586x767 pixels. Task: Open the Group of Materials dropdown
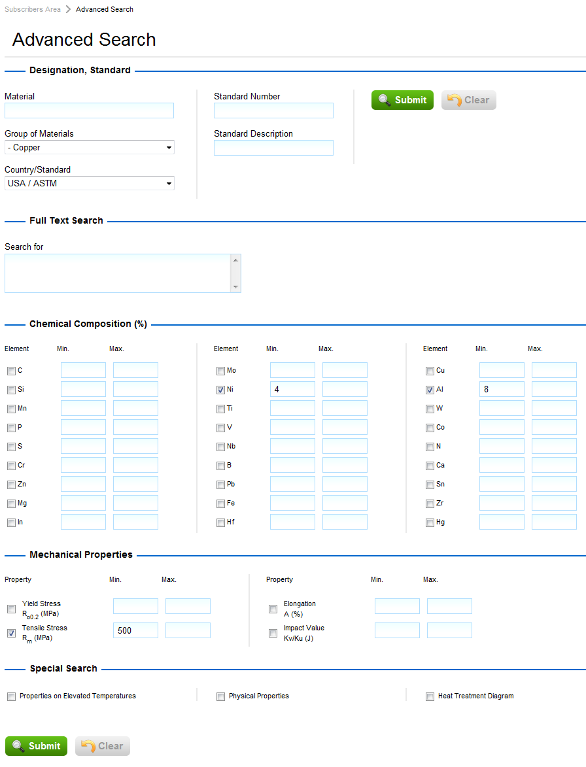(x=90, y=147)
